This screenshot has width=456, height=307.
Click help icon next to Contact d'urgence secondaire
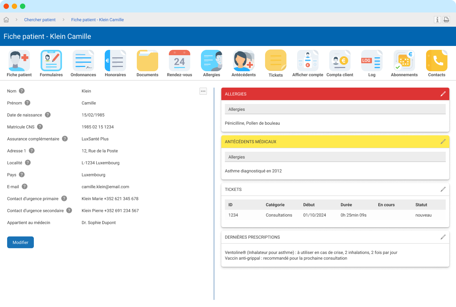coord(69,210)
